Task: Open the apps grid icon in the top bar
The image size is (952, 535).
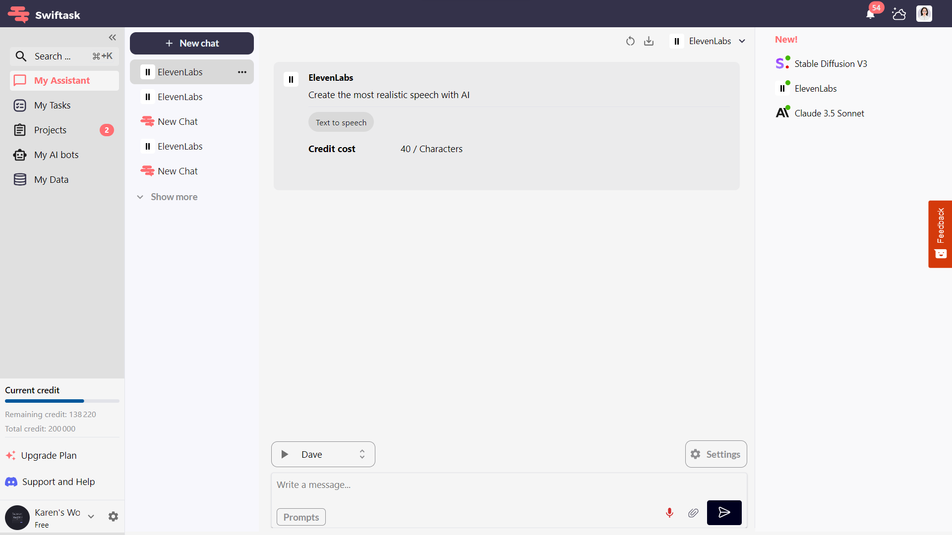Action: [x=898, y=14]
